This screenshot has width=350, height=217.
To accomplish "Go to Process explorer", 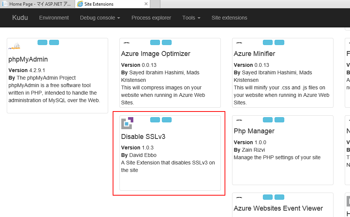I will pos(151,18).
